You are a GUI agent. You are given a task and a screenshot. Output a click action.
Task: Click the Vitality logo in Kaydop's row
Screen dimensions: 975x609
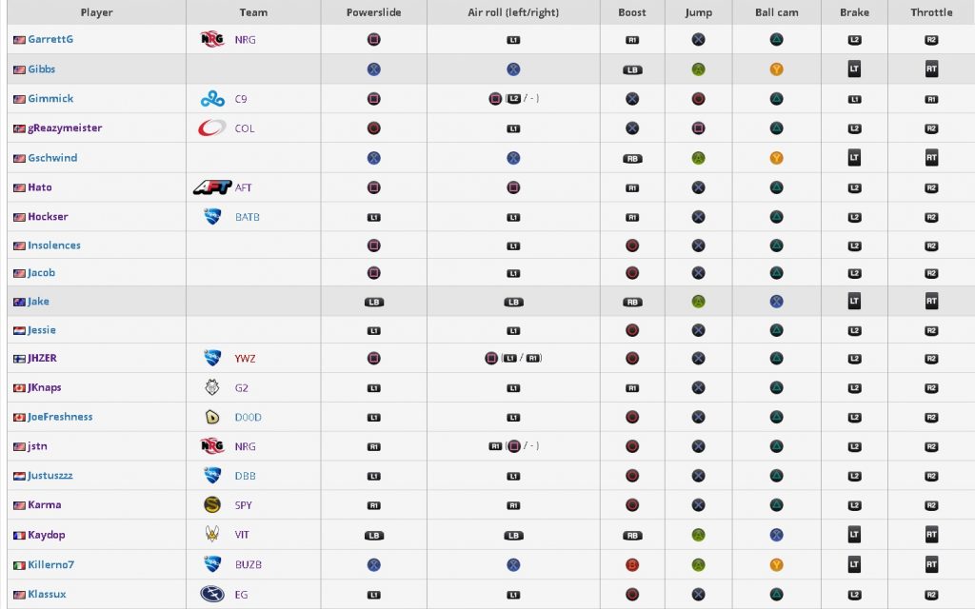[x=212, y=535]
